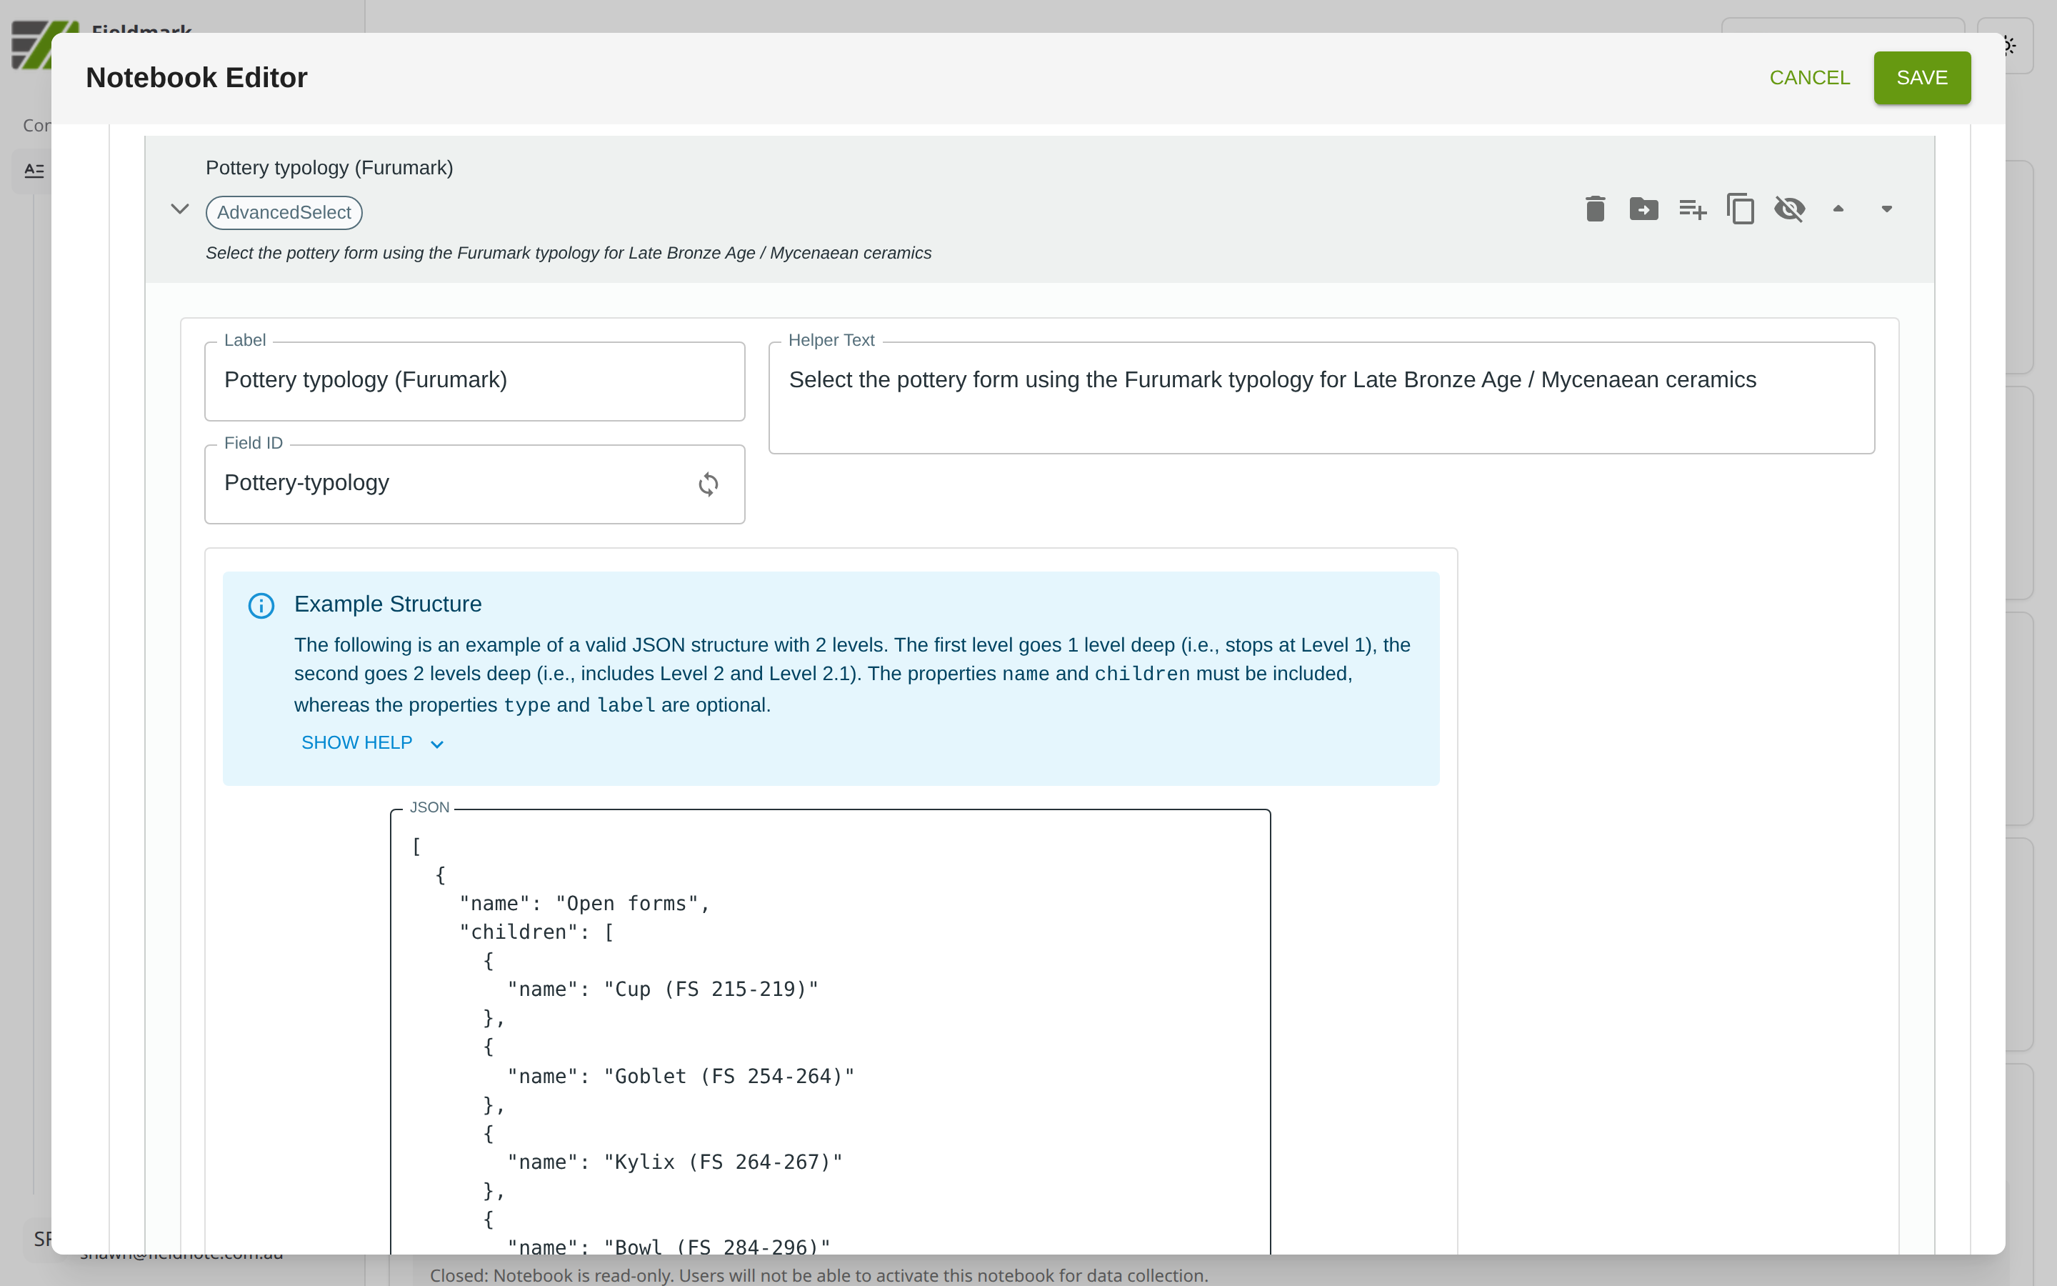Click the Field ID text box
Viewport: 2057px width, 1286px height.
coord(451,483)
